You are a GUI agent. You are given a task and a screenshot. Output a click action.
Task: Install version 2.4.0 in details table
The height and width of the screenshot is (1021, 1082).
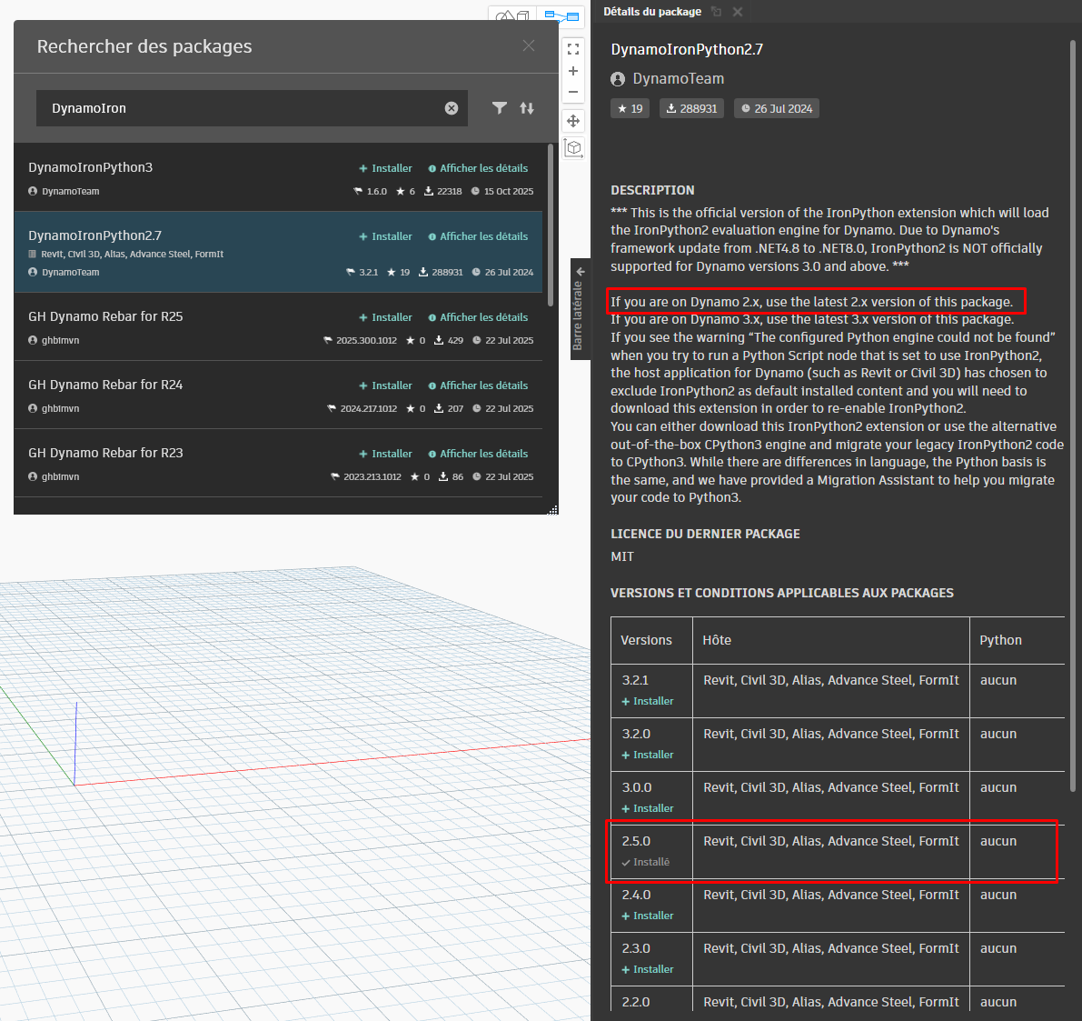(x=647, y=916)
